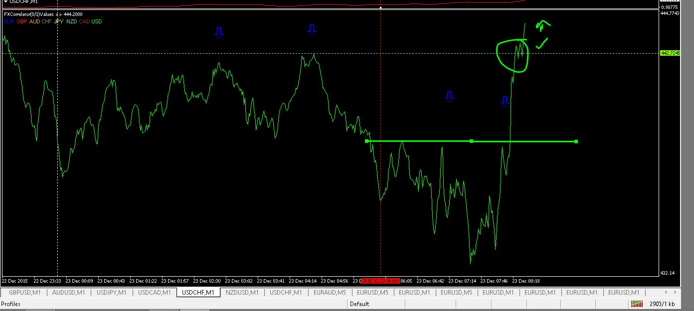Select the USDCAD,M1 chart tab

[155, 293]
